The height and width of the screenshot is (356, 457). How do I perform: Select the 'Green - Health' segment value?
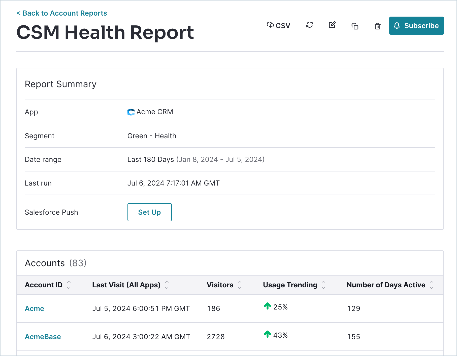coord(152,136)
